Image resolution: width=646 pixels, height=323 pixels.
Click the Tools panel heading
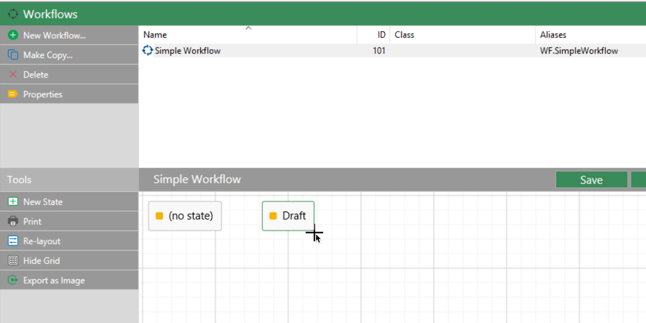(x=19, y=179)
